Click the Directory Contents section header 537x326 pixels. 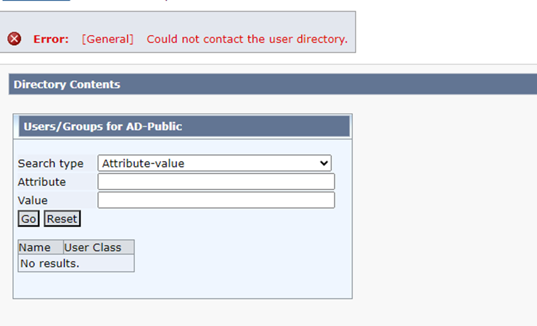click(x=67, y=85)
